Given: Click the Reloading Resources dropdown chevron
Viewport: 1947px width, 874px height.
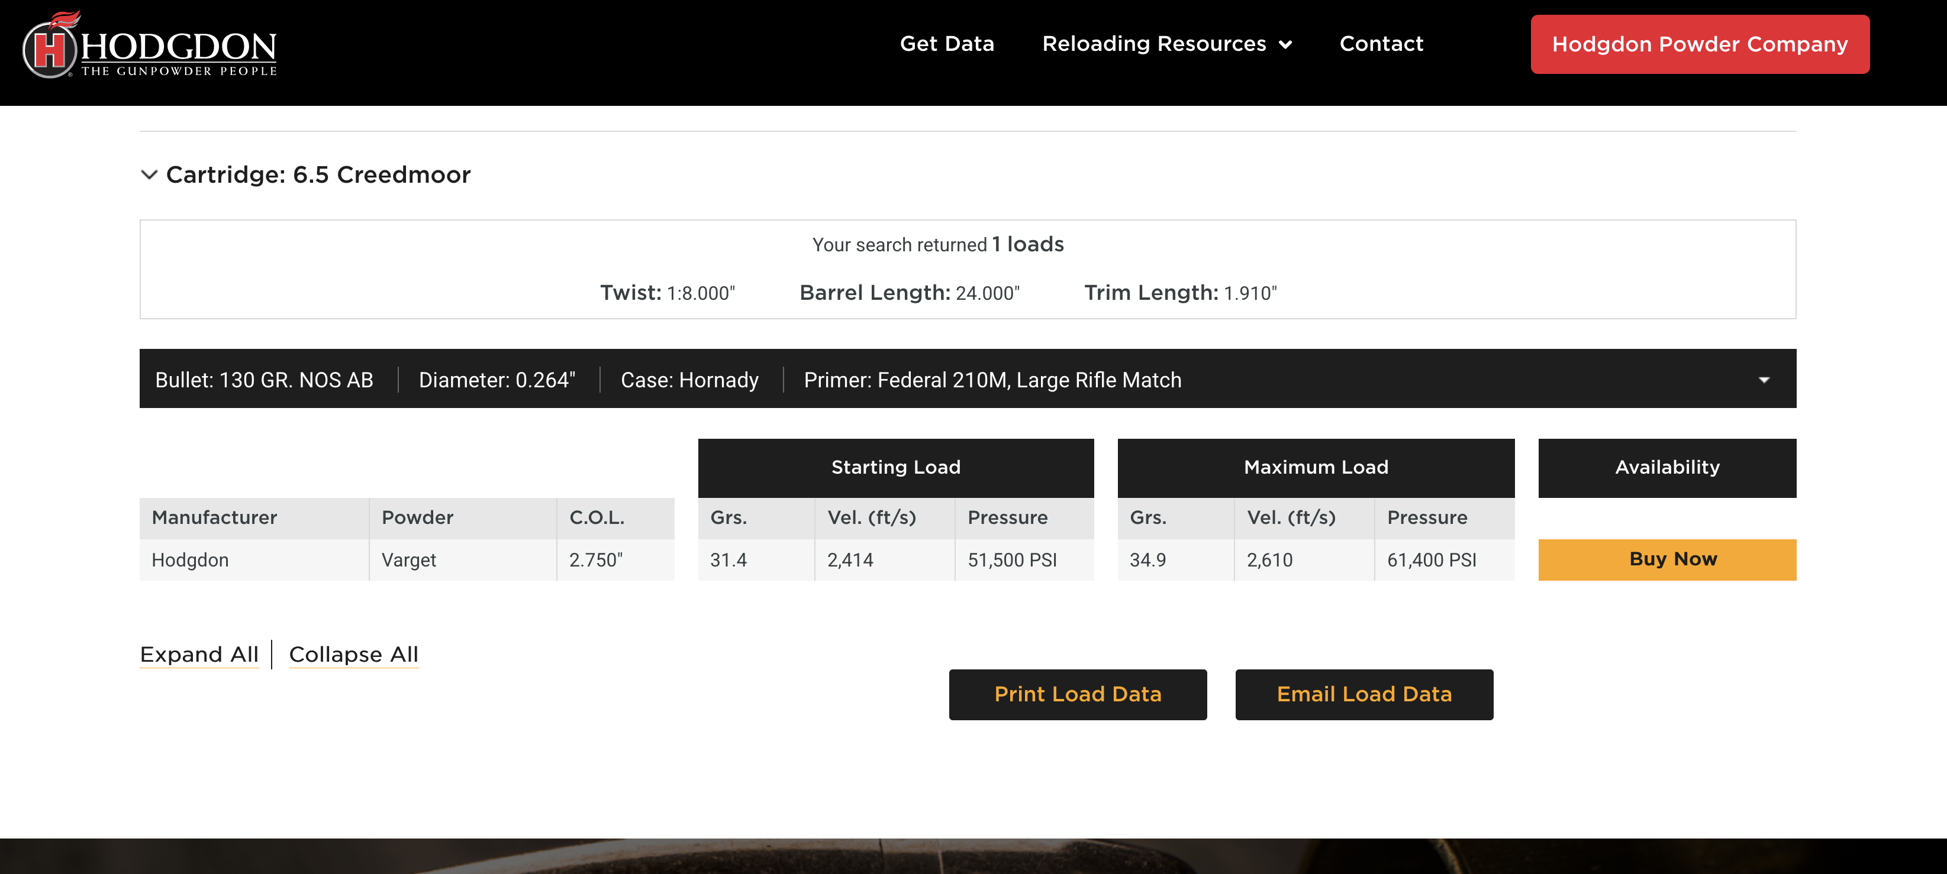Looking at the screenshot, I should (x=1285, y=44).
